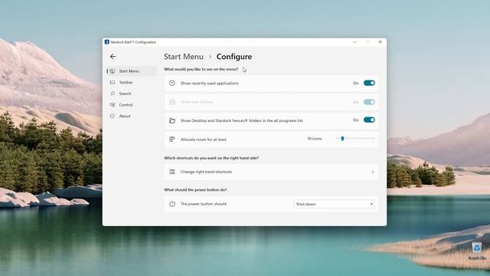Click the Start Menu breadcrumb link

(x=184, y=57)
